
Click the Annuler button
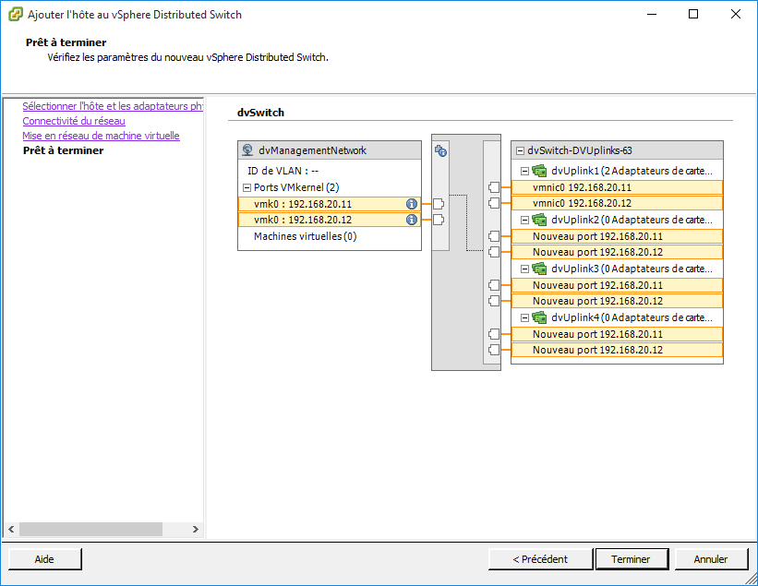[x=710, y=558]
